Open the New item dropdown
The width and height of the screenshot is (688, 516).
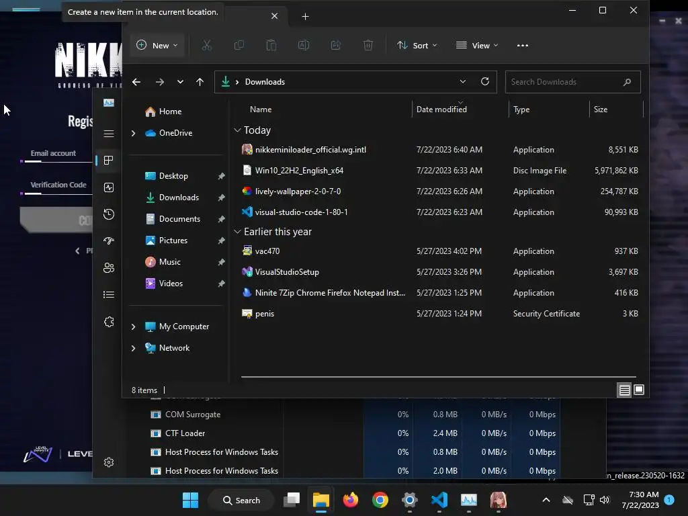[157, 45]
